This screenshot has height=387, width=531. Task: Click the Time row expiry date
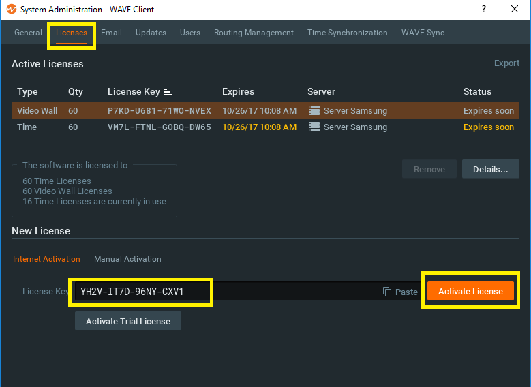click(x=260, y=127)
